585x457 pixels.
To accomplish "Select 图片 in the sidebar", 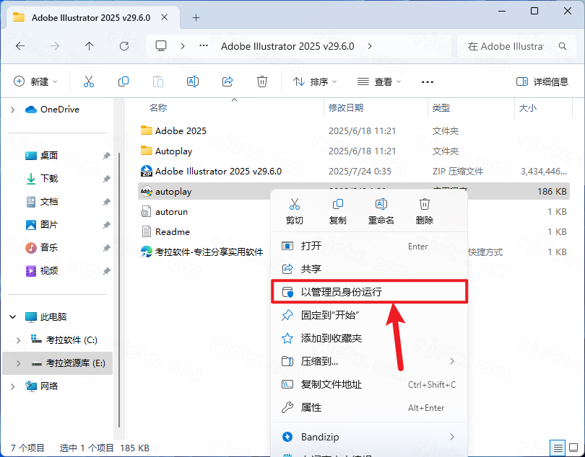I will pyautogui.click(x=48, y=225).
